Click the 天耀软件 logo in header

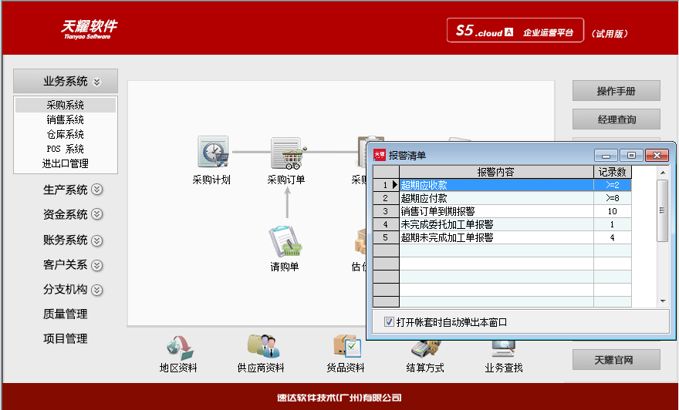(x=90, y=29)
